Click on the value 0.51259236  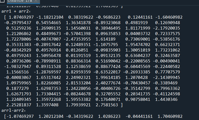pyautogui.click(x=19, y=28)
